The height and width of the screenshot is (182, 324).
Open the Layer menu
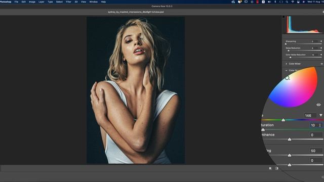click(42, 2)
